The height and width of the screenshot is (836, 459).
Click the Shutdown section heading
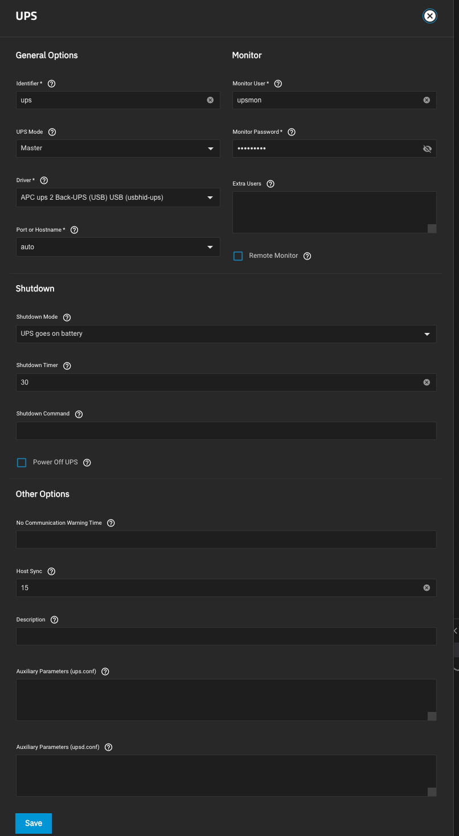click(35, 289)
